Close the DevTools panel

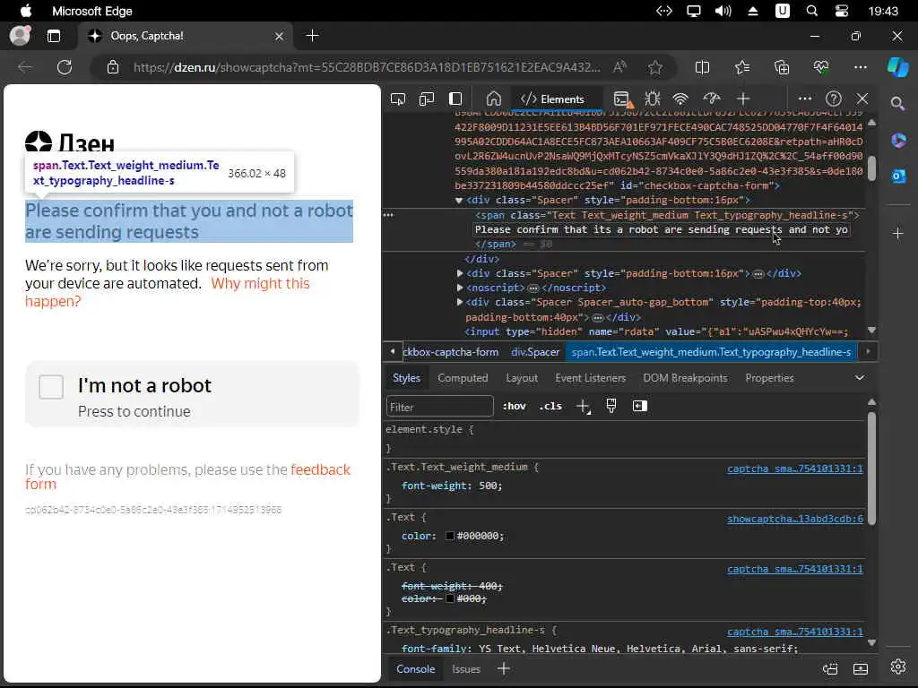862,99
